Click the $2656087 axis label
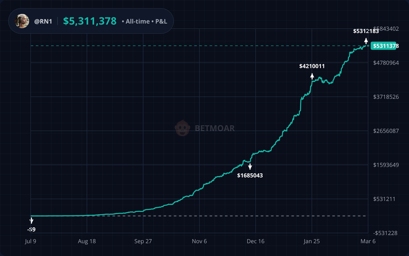 tap(386, 131)
